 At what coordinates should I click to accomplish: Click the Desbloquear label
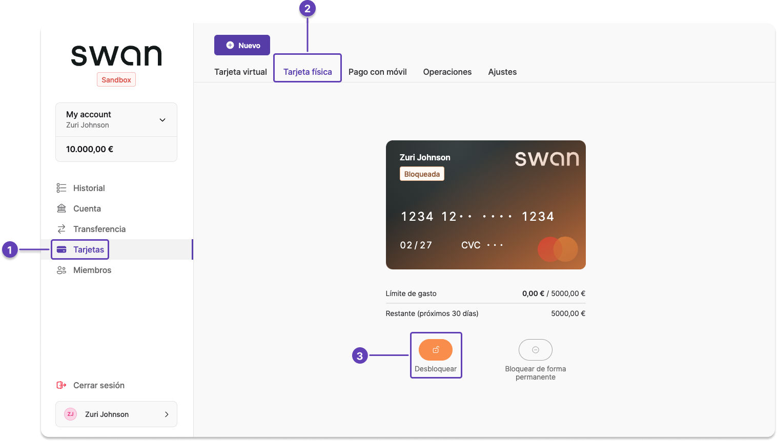coord(436,369)
